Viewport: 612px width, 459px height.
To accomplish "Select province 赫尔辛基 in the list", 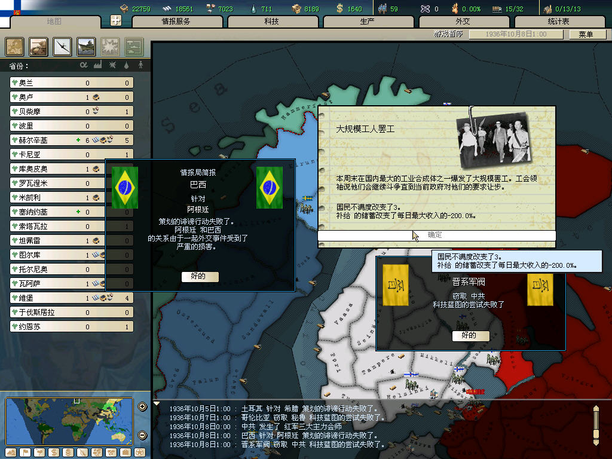I will pyautogui.click(x=72, y=140).
